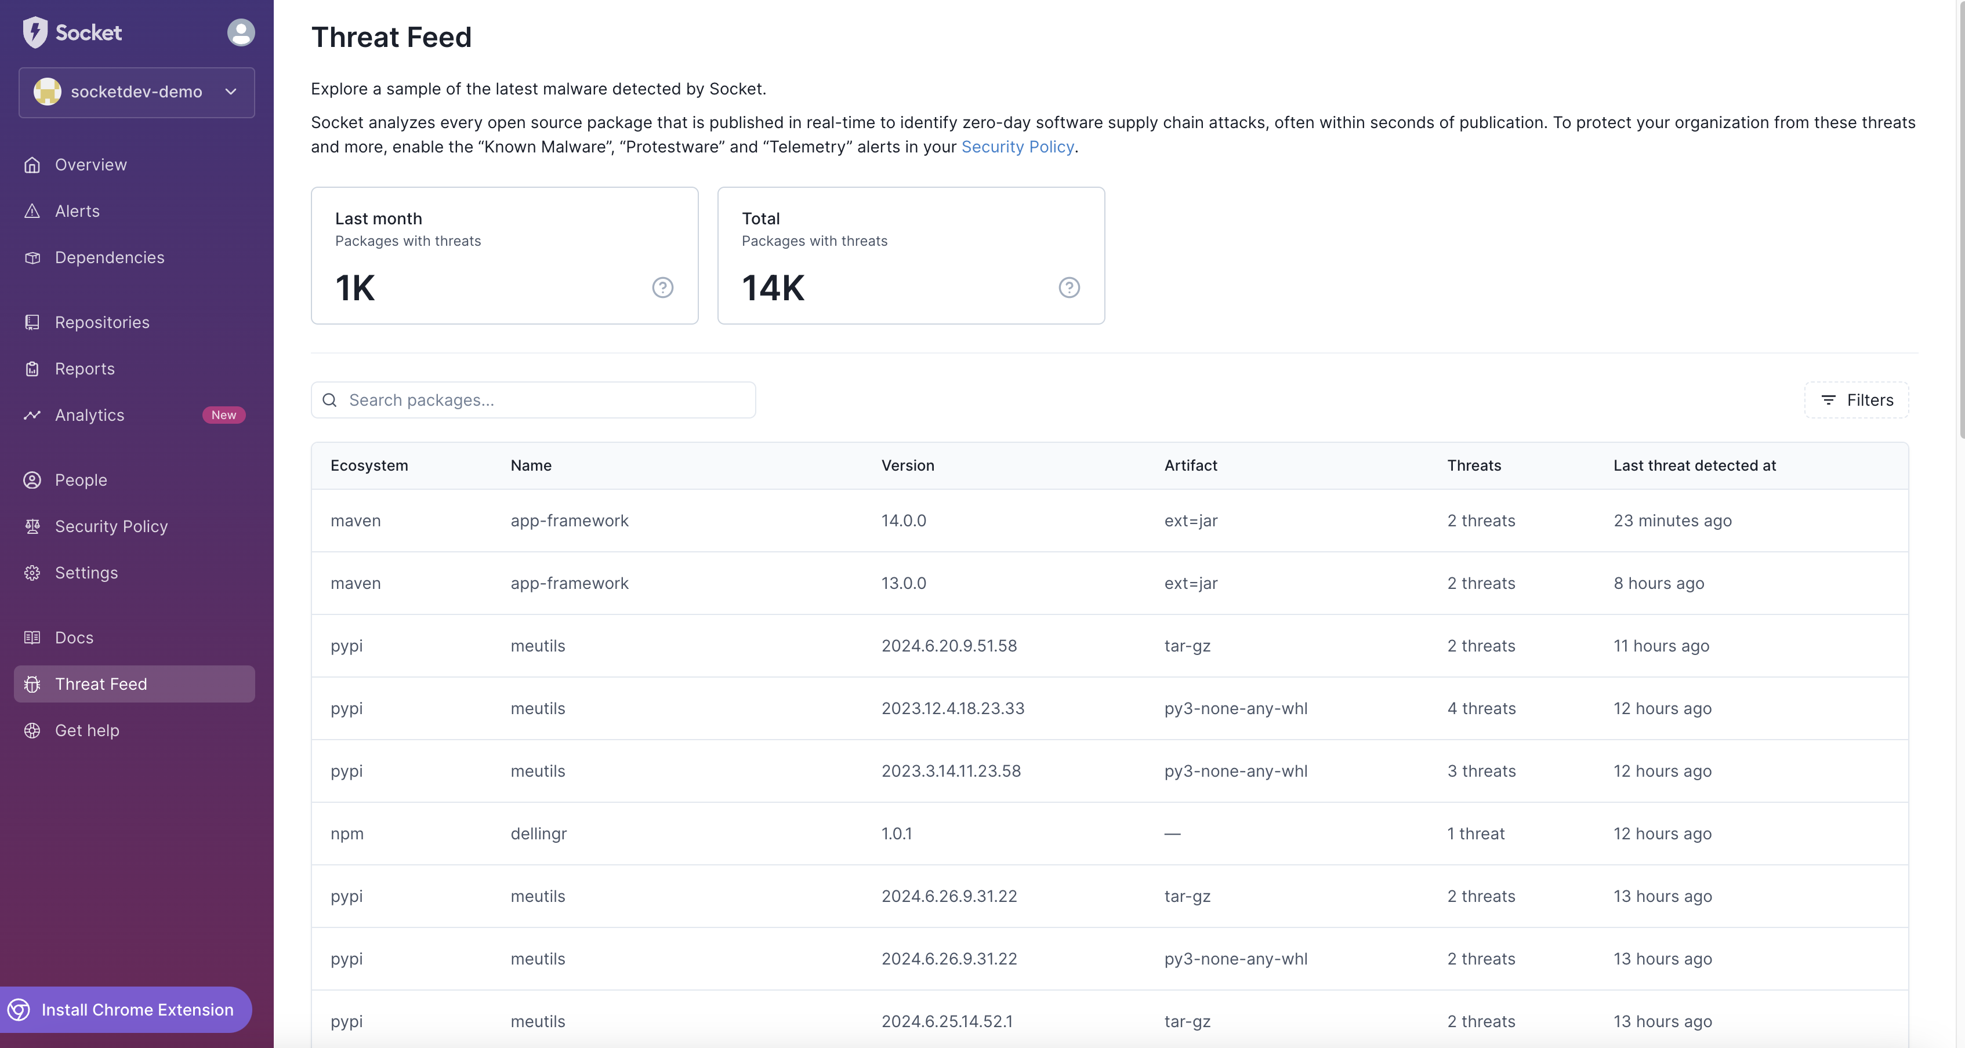Open the user profile avatar
The image size is (1965, 1048).
[241, 32]
